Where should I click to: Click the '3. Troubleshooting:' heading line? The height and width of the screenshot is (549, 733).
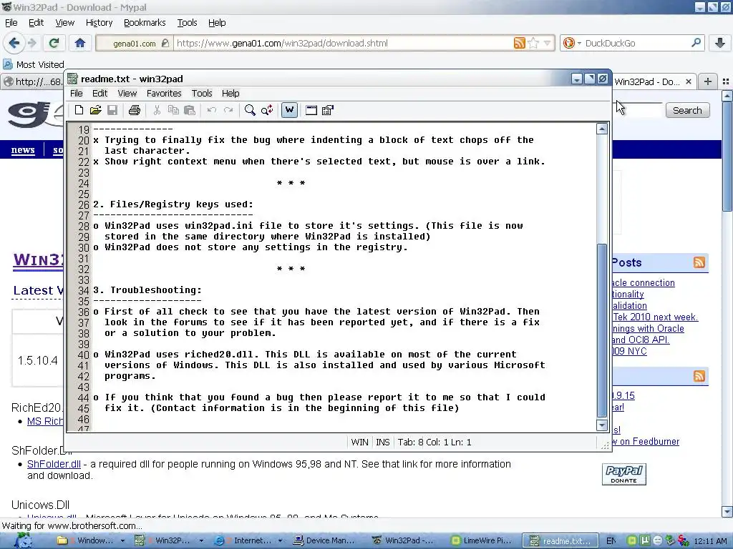point(147,290)
